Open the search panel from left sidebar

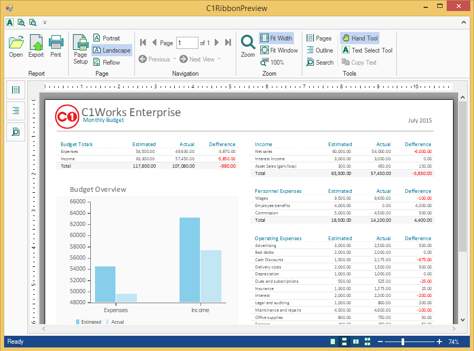pos(16,132)
